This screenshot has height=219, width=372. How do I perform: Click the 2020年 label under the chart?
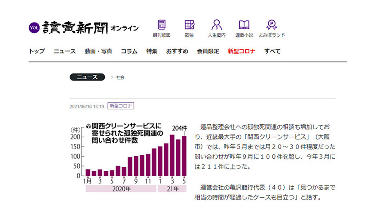click(121, 189)
